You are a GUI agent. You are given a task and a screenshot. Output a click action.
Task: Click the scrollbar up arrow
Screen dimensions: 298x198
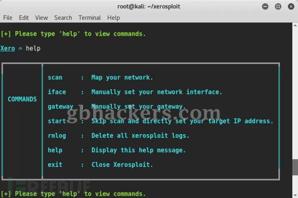[x=295, y=25]
